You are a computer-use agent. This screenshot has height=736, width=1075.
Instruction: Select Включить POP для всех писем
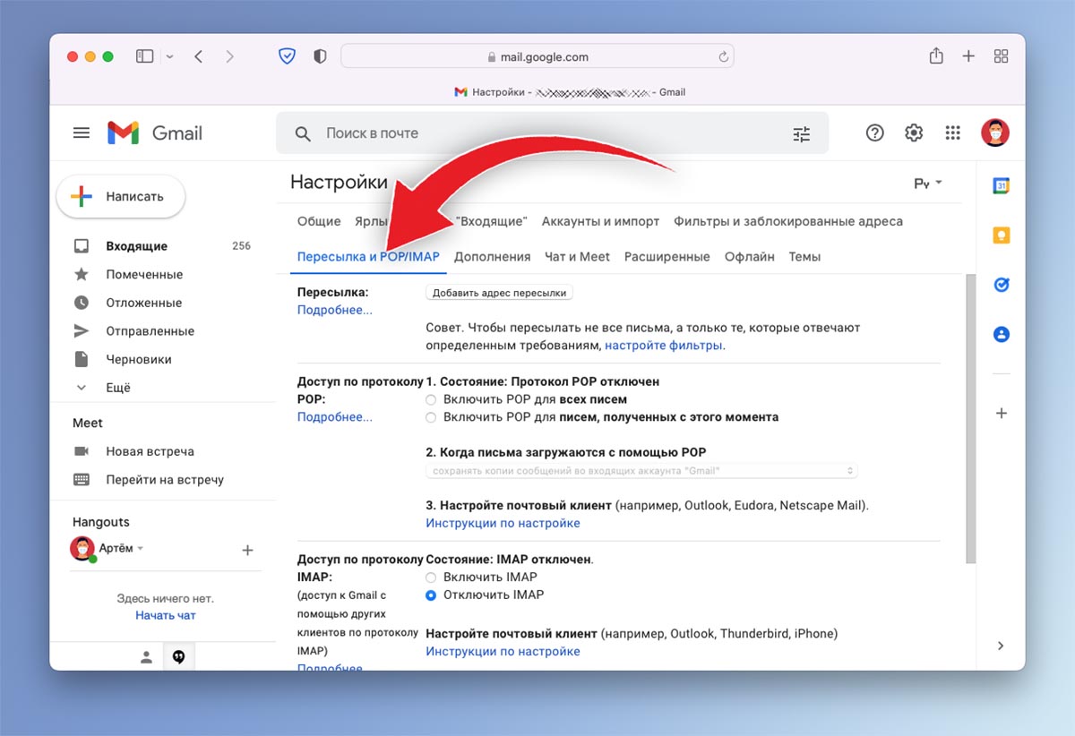click(431, 399)
